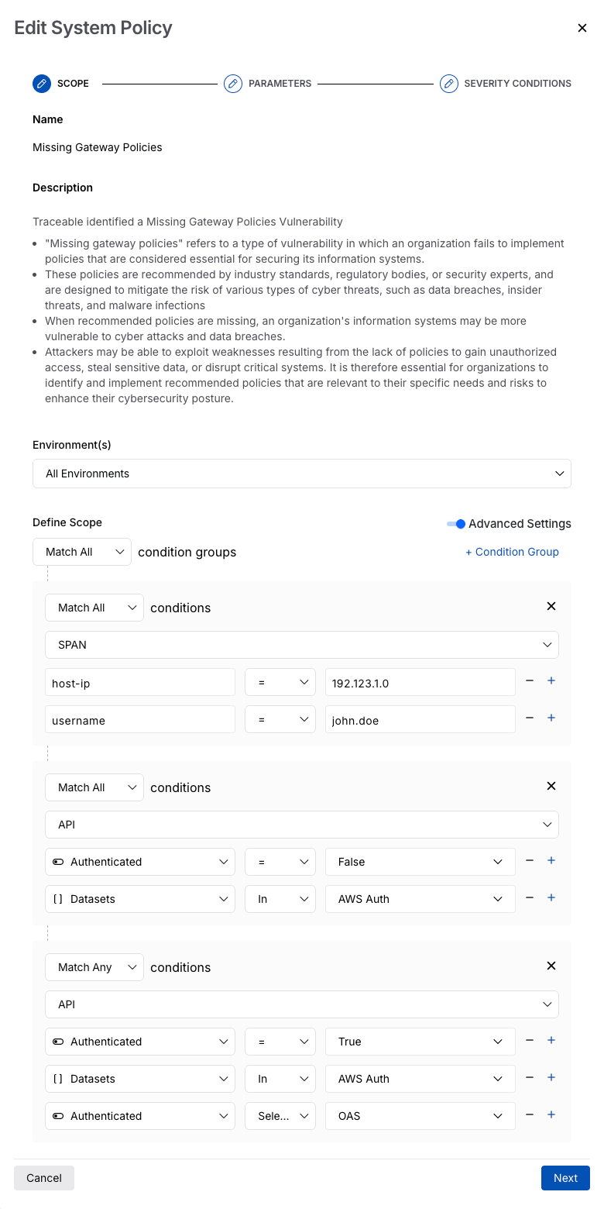Go to the PARAMETERS step label
This screenshot has width=604, height=1209.
pyautogui.click(x=280, y=83)
